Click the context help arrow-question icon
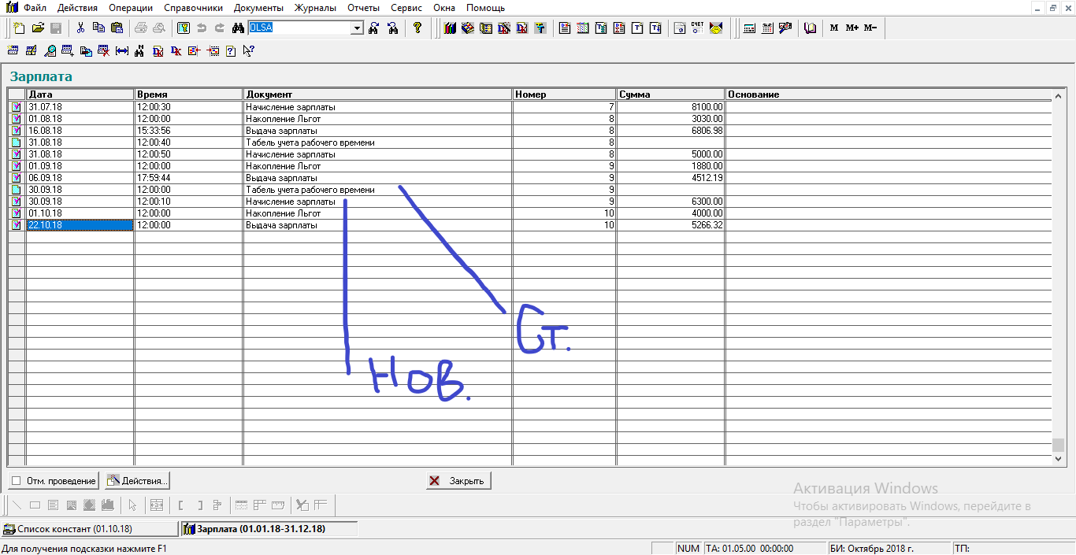 coord(248,51)
